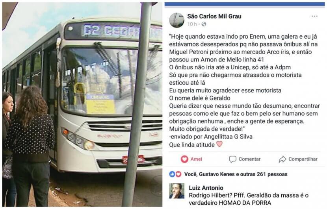Click the Compartilhar button
The width and height of the screenshot is (327, 209).
click(298, 159)
